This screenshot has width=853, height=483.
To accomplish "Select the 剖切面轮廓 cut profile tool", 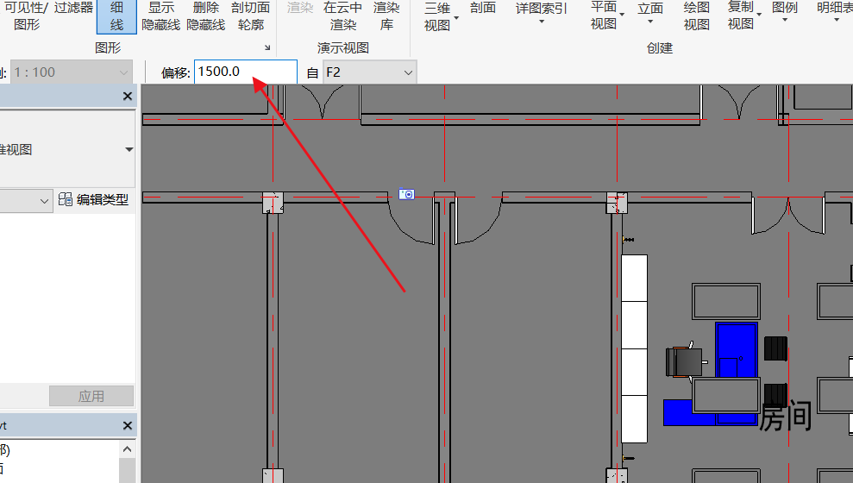I will coord(250,16).
